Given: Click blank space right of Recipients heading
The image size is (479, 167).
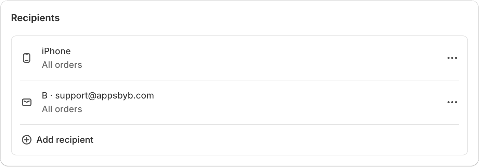Looking at the screenshot, I should coord(239,18).
